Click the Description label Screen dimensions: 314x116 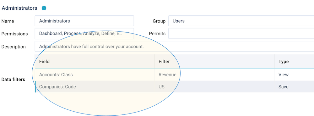pos(14,47)
